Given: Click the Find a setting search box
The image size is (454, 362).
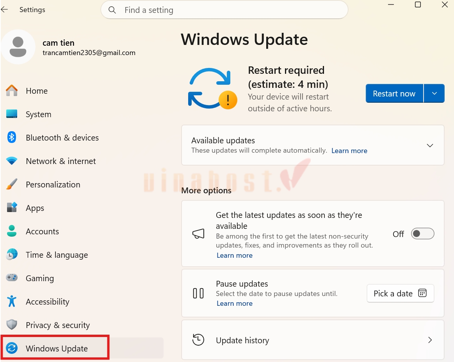Looking at the screenshot, I should (x=224, y=10).
